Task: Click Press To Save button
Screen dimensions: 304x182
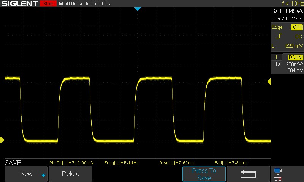Action: [204, 174]
